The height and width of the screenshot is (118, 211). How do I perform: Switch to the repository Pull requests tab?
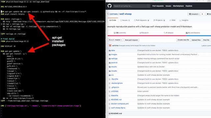pos(141,20)
